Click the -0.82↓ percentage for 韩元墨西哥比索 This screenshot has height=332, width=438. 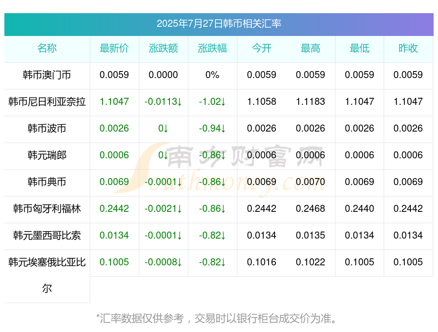(212, 235)
